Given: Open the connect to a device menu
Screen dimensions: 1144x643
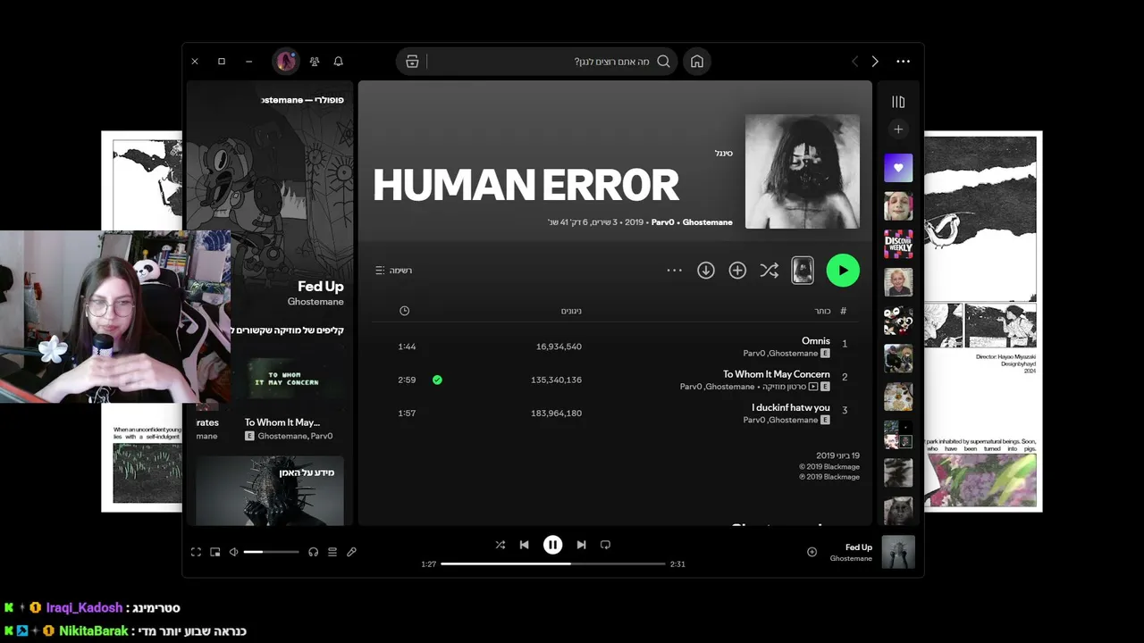Looking at the screenshot, I should [x=313, y=552].
